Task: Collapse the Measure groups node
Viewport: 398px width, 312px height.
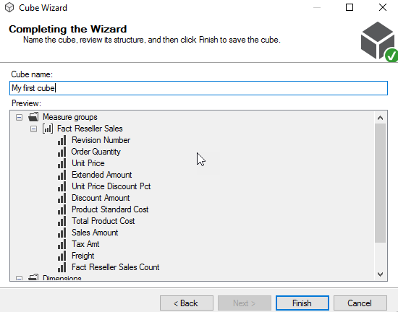Action: tap(19, 117)
